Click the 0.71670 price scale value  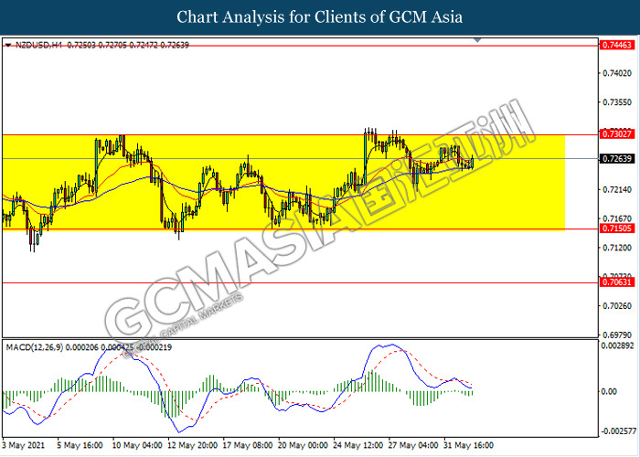[617, 218]
